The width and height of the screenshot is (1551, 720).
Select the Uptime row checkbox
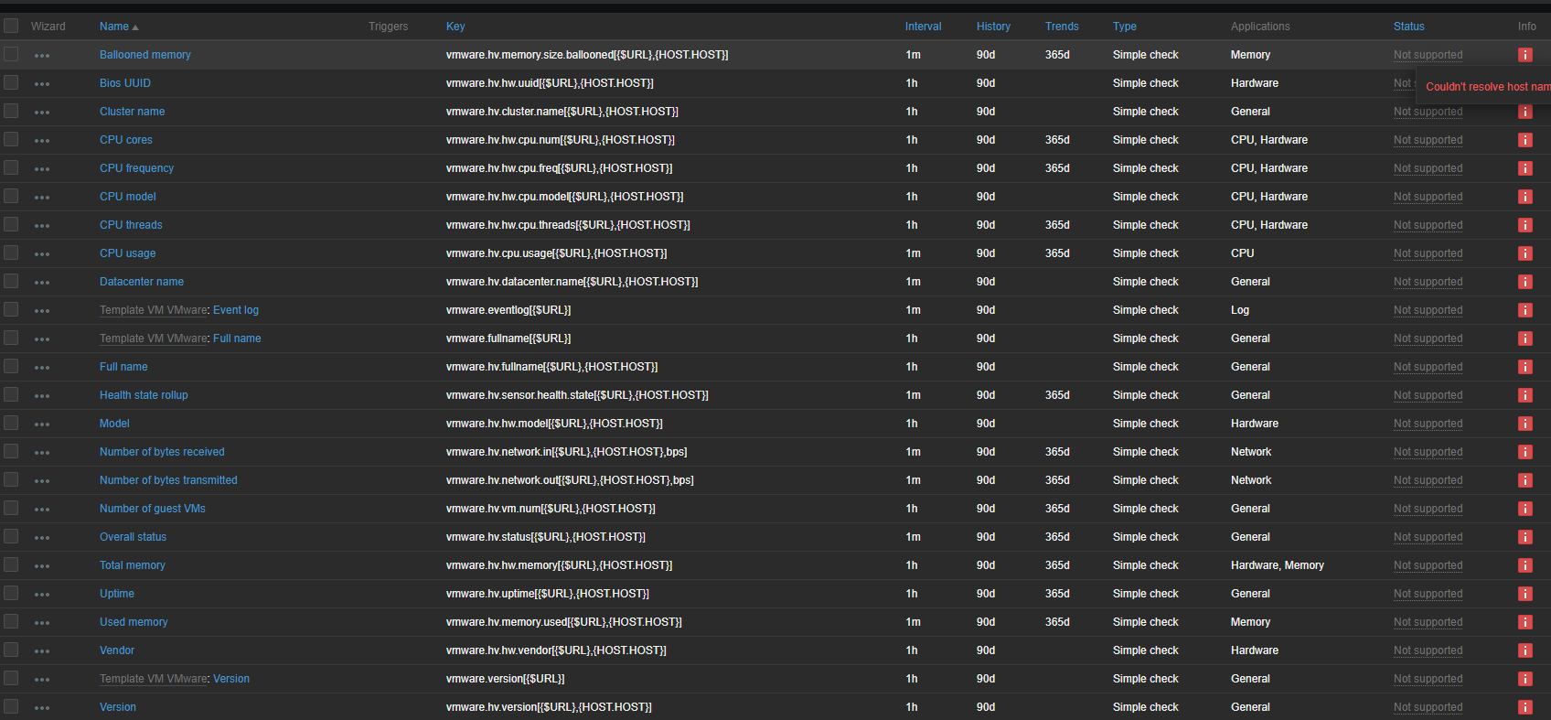point(11,593)
